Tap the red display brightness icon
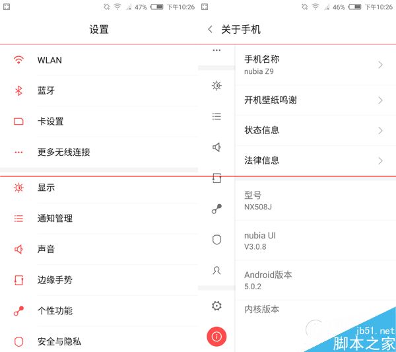 pos(18,188)
